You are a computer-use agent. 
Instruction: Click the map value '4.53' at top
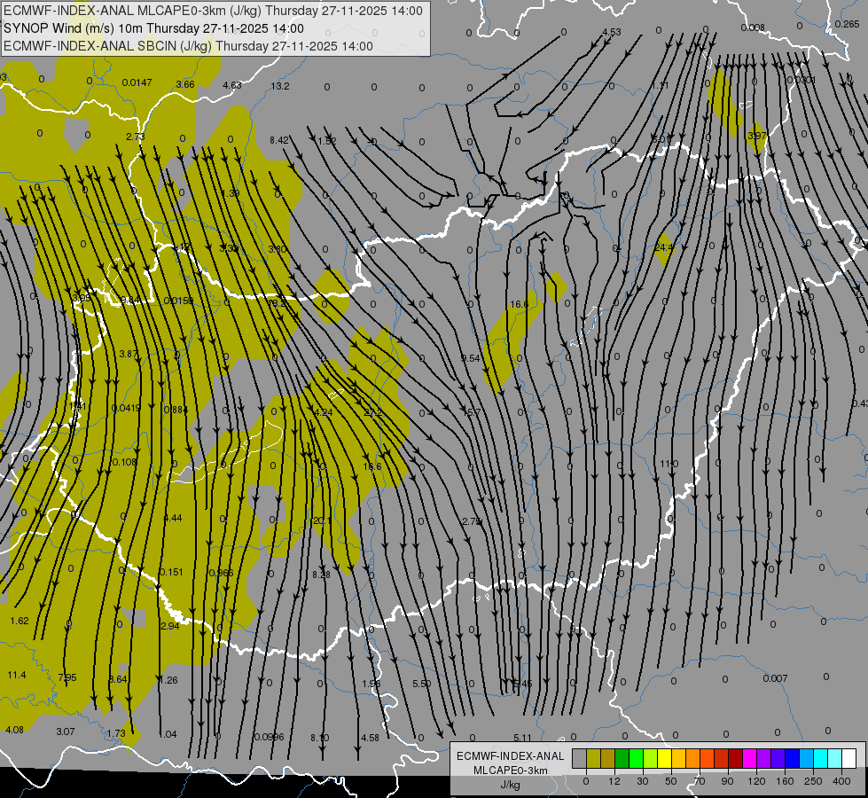(612, 32)
